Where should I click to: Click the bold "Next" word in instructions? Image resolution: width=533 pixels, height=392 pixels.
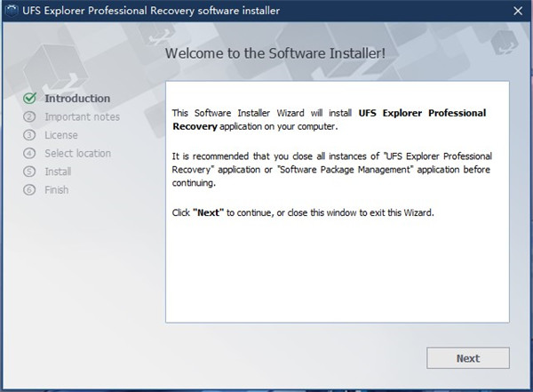pyautogui.click(x=206, y=213)
